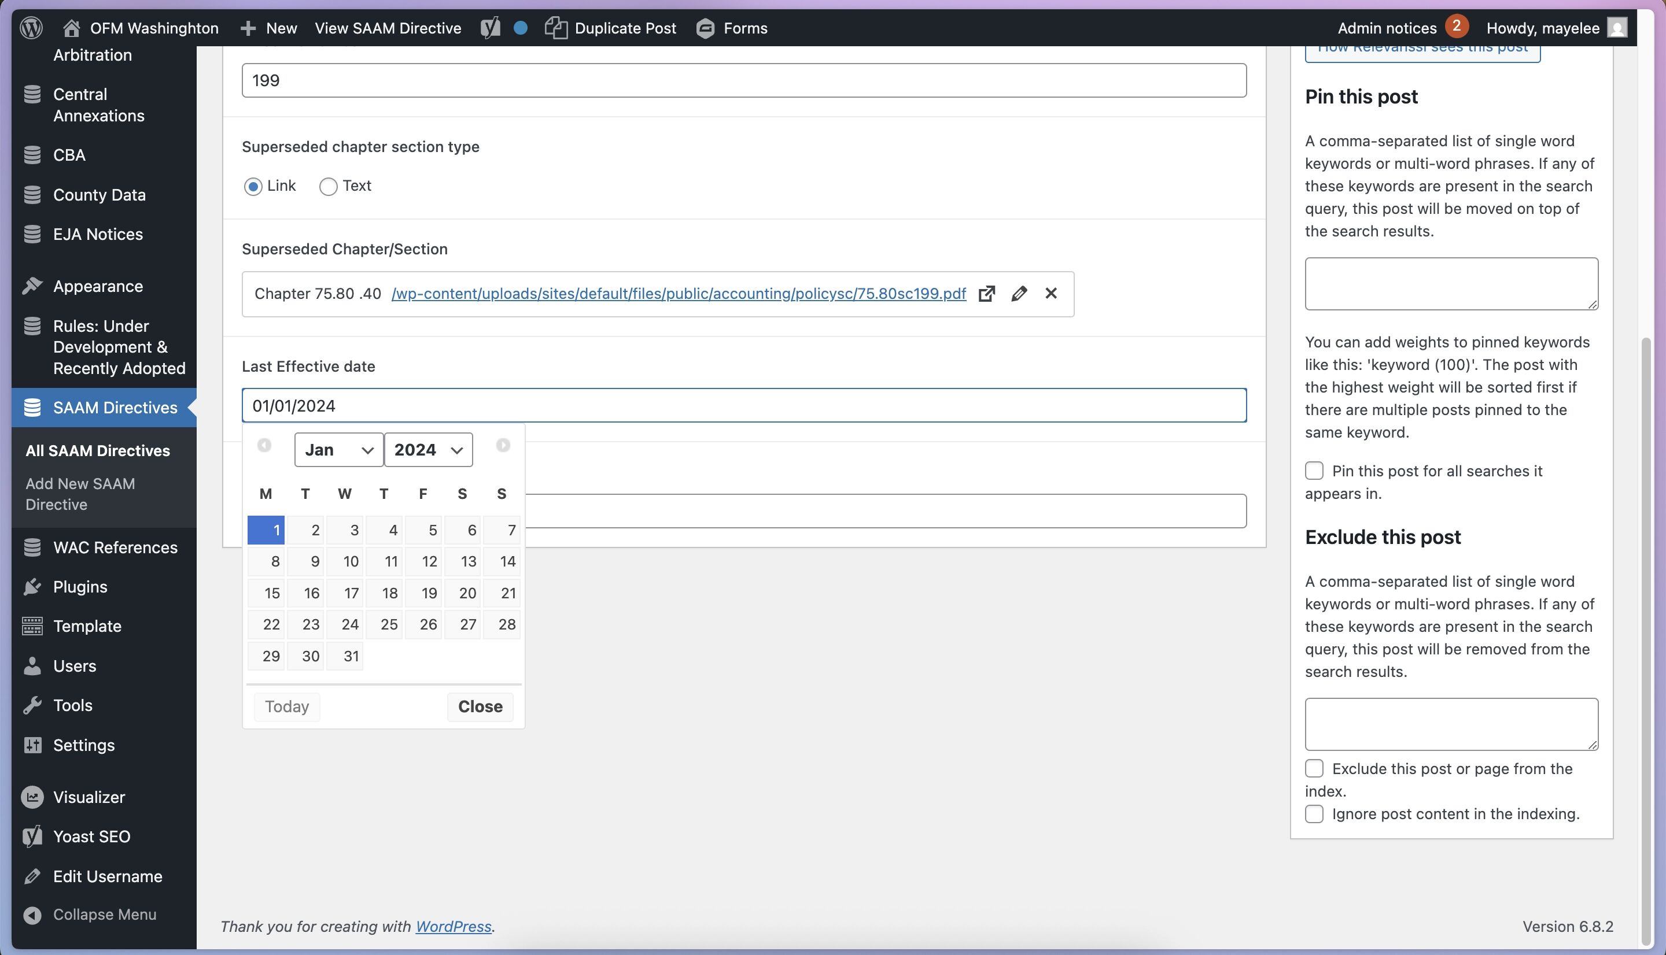Edit the superseded chapter link with the pencil
Screen dimensions: 1666x955
[1018, 293]
